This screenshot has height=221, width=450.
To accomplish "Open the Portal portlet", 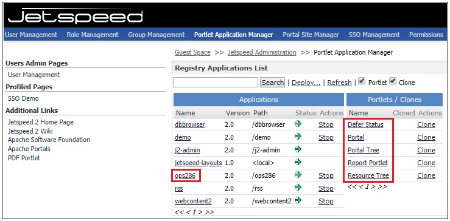I will coord(356,137).
